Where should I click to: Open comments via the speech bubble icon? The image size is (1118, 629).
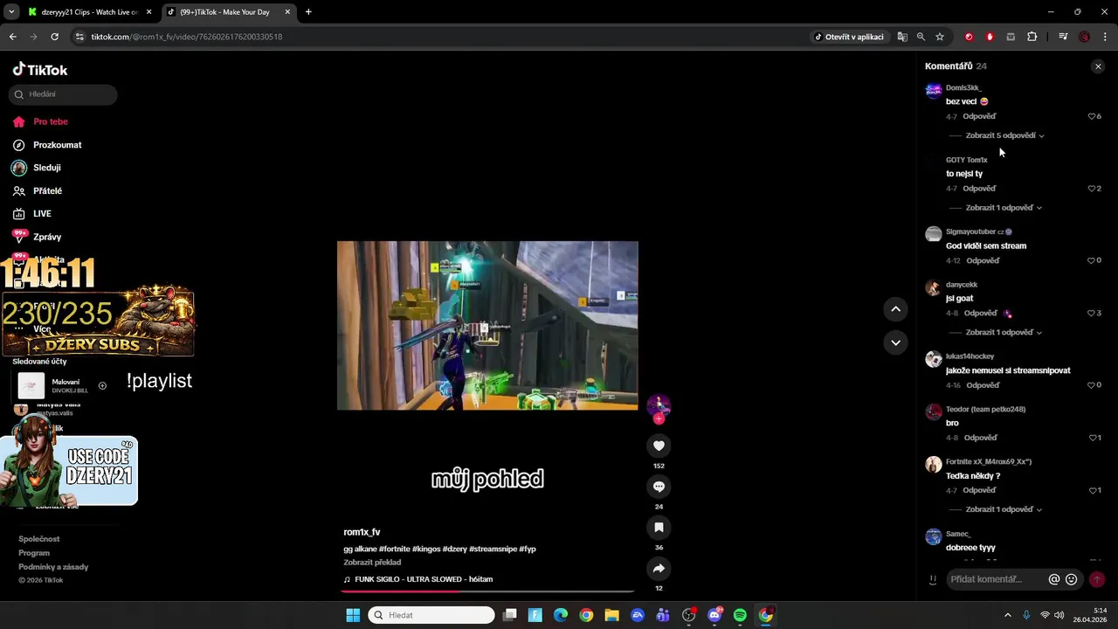click(659, 487)
